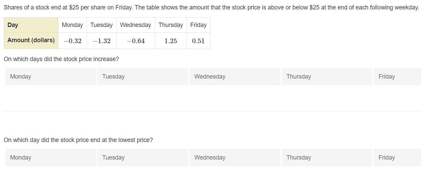This screenshot has width=421, height=171.
Task: Select Monday for the lowest price question
Action: pyautogui.click(x=51, y=158)
